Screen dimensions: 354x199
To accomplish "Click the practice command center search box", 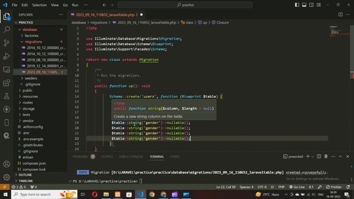I will pyautogui.click(x=185, y=5).
